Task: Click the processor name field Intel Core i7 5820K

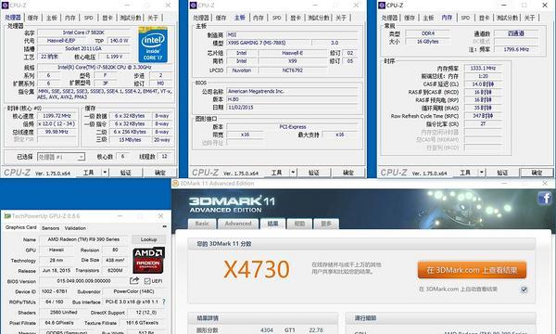Action: pyautogui.click(x=83, y=32)
